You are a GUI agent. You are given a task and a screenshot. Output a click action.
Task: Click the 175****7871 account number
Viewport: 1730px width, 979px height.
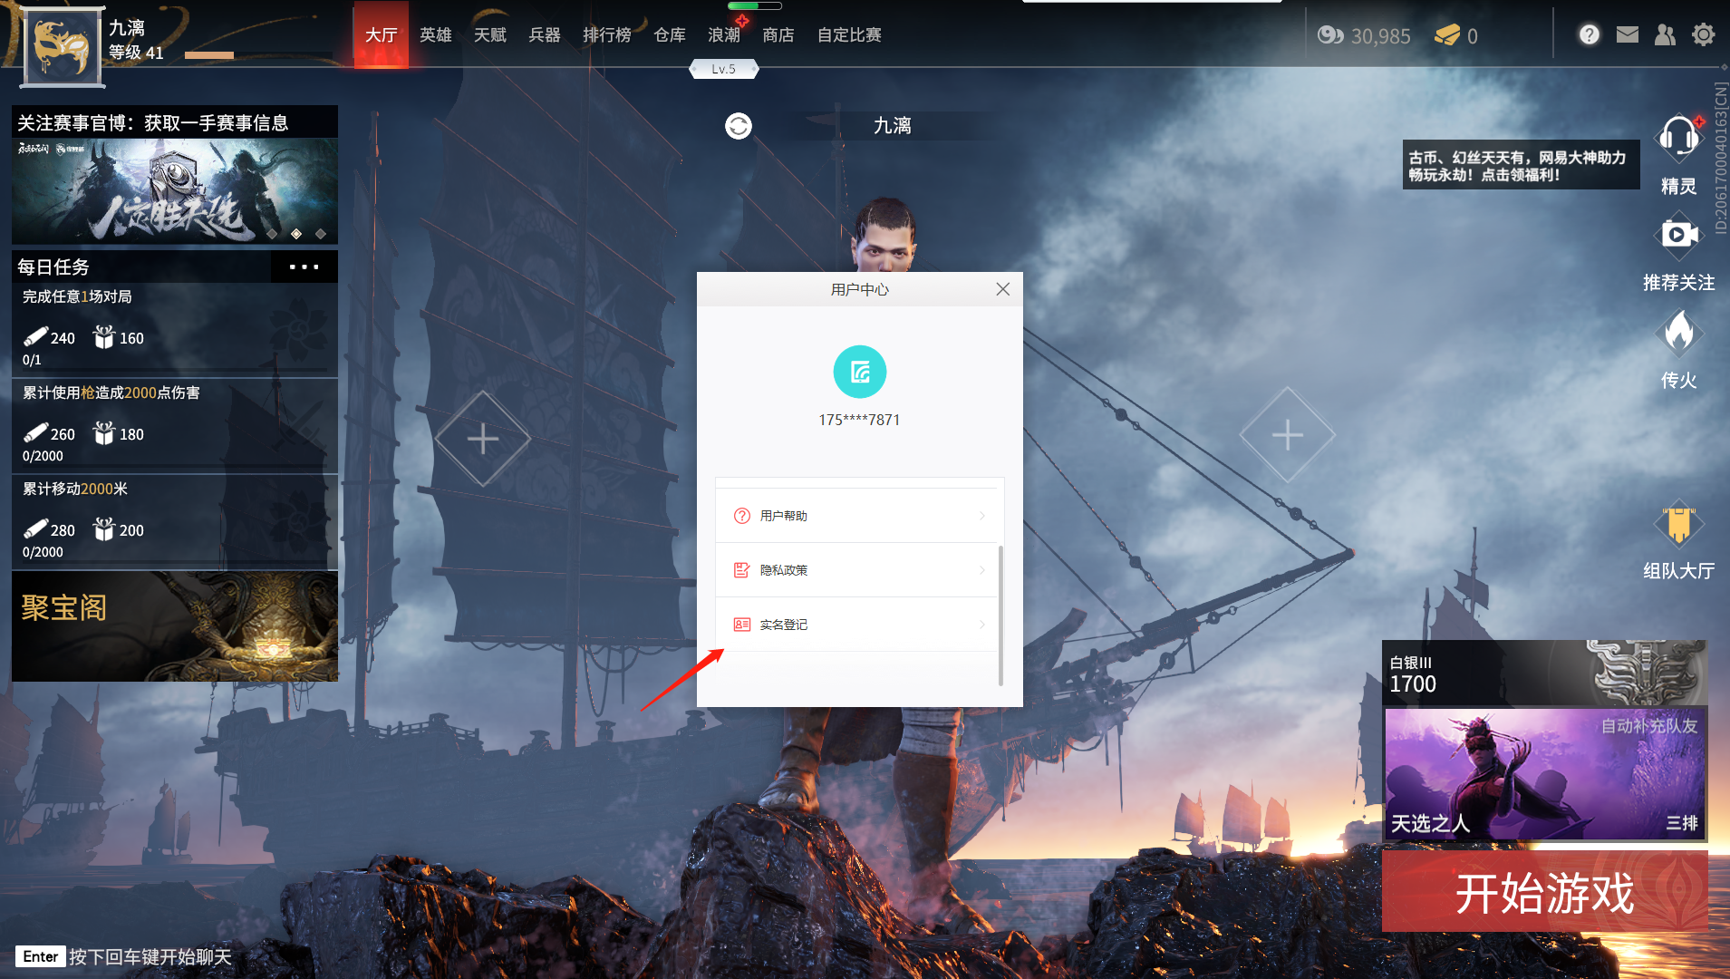(x=859, y=420)
